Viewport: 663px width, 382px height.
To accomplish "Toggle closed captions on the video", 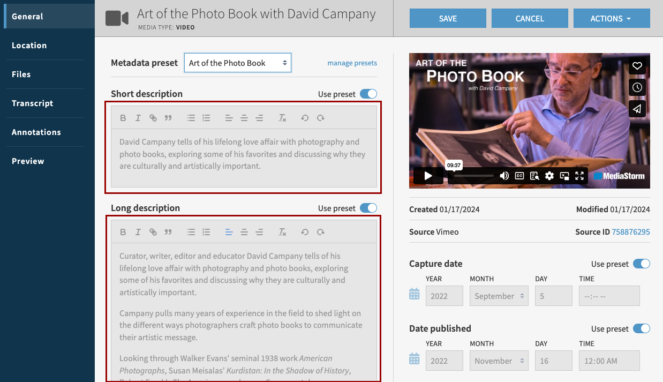I will [519, 176].
